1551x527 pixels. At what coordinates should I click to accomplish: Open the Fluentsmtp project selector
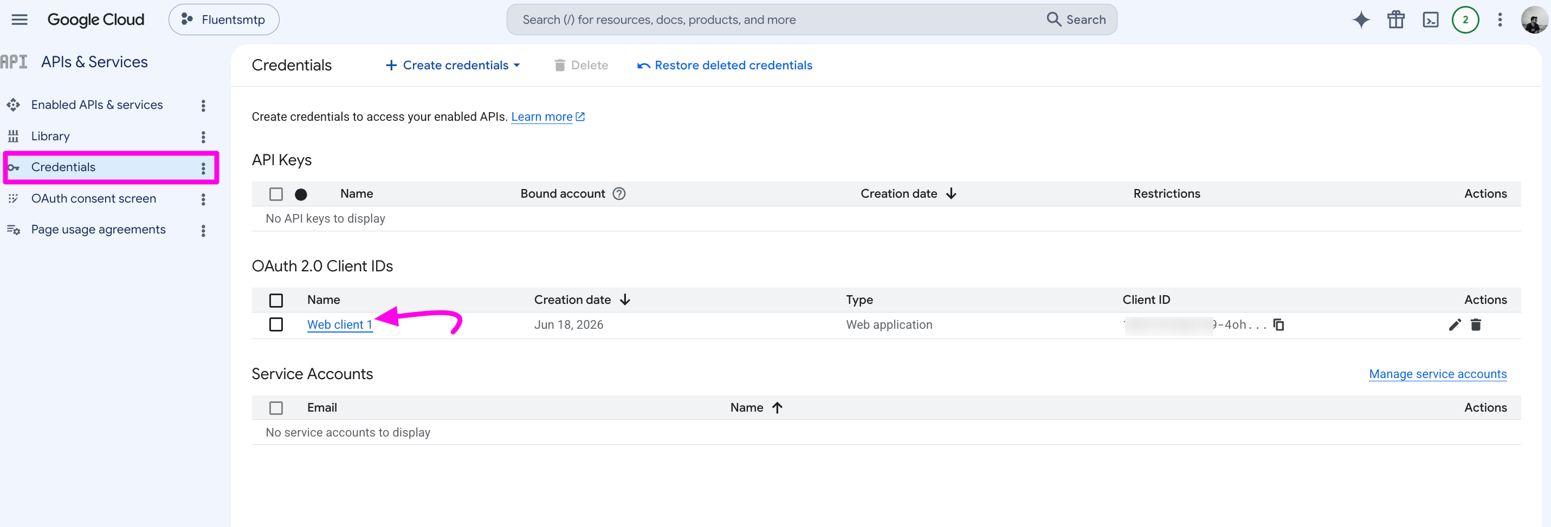click(x=224, y=20)
